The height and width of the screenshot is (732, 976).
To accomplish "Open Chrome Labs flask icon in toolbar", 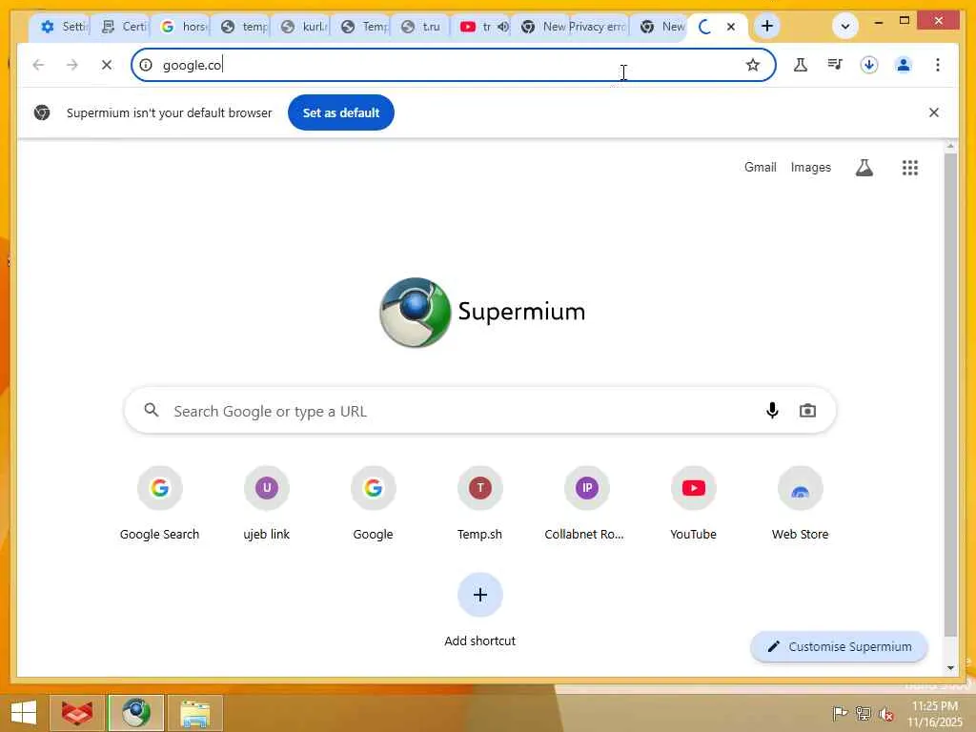I will [x=801, y=65].
